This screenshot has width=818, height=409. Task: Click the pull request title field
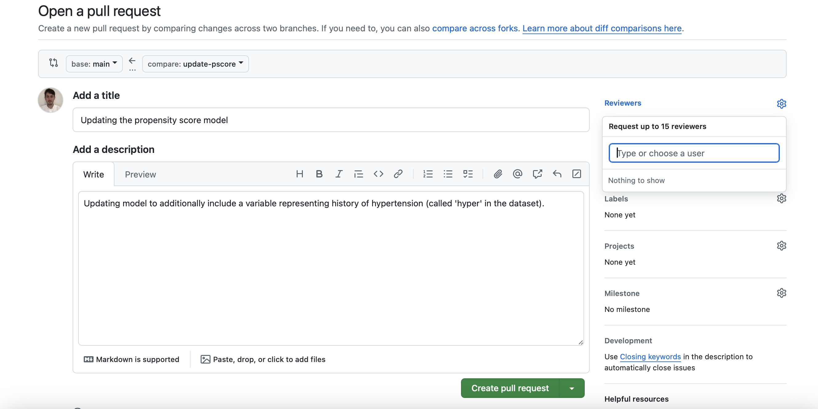click(x=331, y=120)
